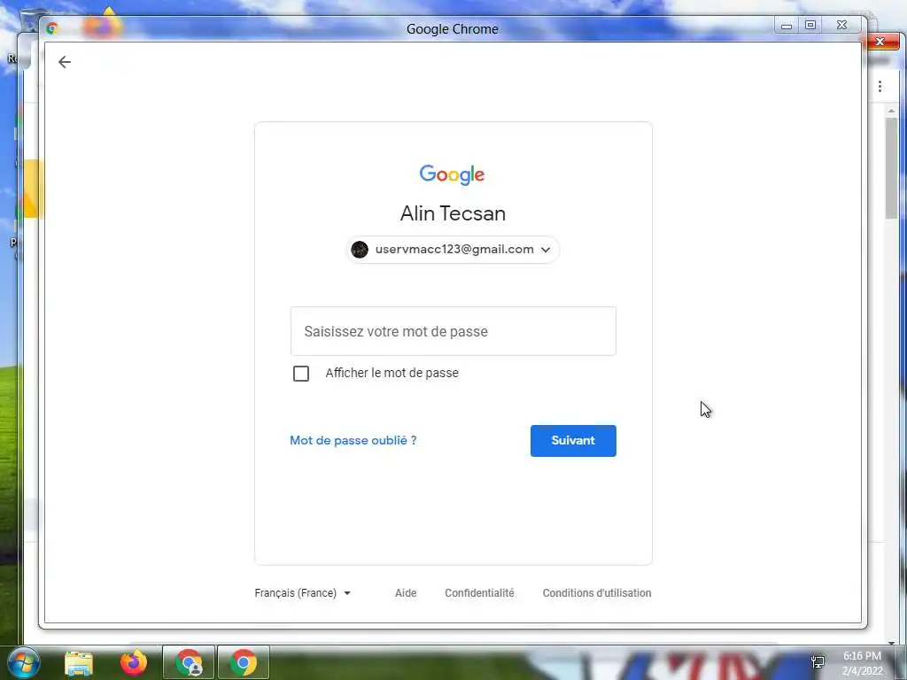Viewport: 907px width, 680px height.
Task: Click the network icon in the system tray
Action: 818,661
